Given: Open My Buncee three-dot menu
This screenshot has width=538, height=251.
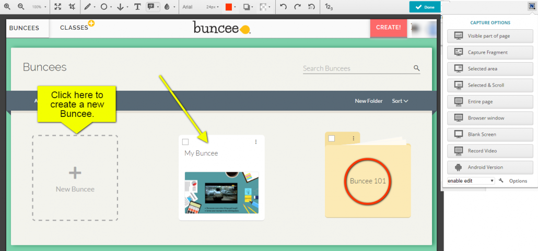Looking at the screenshot, I should pyautogui.click(x=256, y=142).
